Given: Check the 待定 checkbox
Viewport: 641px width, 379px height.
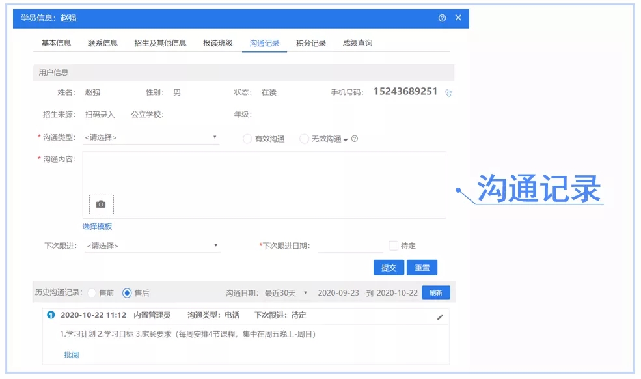Looking at the screenshot, I should [392, 245].
